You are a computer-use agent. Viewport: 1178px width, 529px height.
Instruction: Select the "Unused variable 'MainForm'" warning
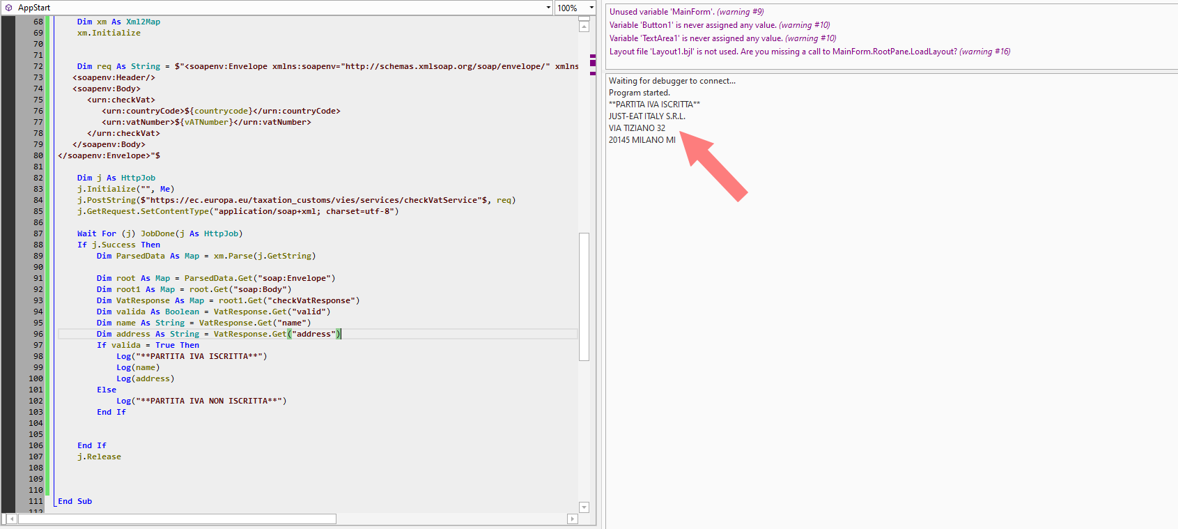(686, 12)
